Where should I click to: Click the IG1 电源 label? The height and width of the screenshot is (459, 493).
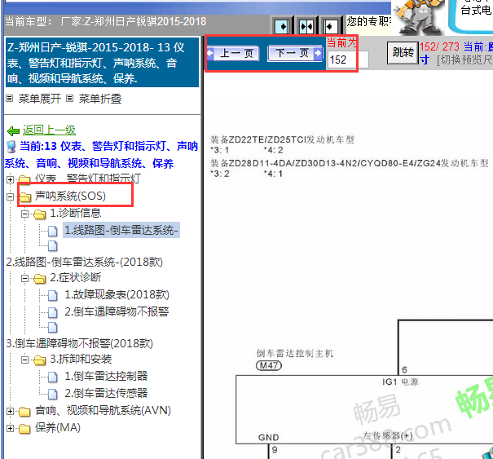[400, 382]
